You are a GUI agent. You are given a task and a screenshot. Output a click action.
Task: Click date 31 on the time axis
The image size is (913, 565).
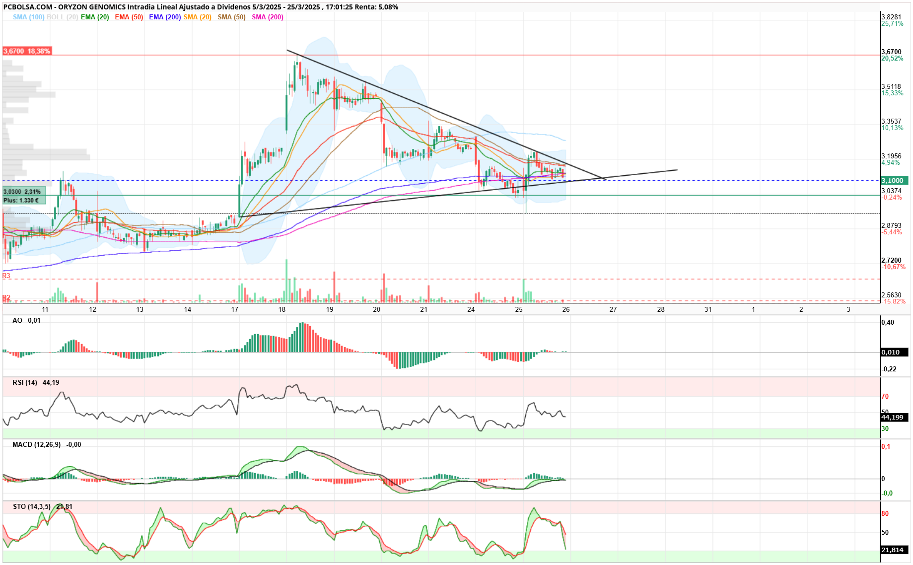tap(708, 309)
